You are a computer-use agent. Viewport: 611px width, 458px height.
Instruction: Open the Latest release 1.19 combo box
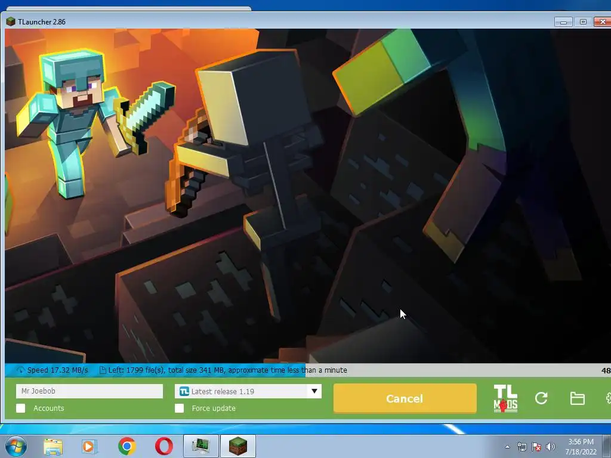[248, 391]
